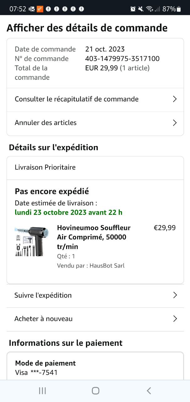The image size is (190, 402).
Task: Tap the muted sound status icon
Action: [x=141, y=9]
